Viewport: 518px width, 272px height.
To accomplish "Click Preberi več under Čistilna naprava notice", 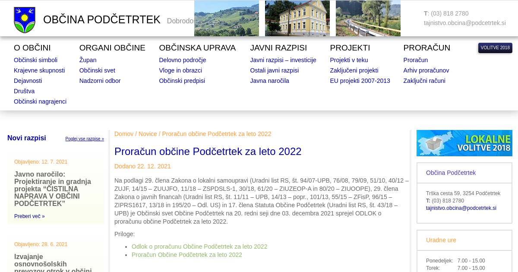I will pos(29,216).
